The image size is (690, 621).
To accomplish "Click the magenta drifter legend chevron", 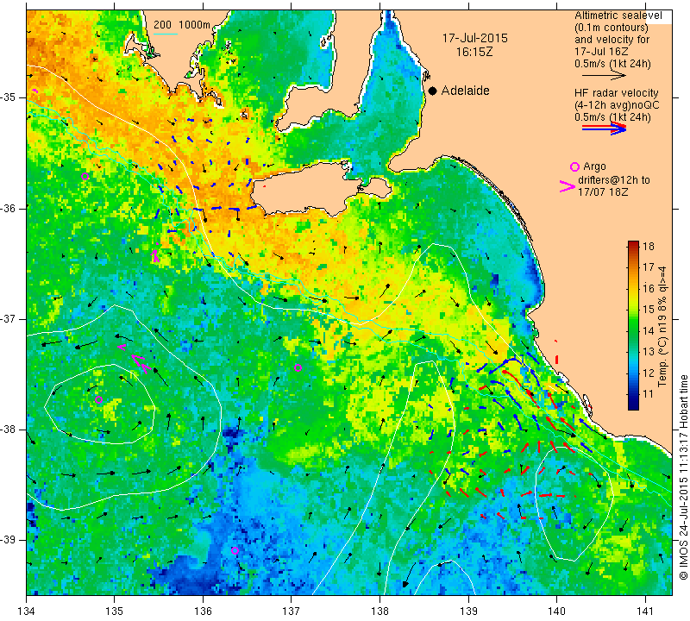I will (568, 186).
